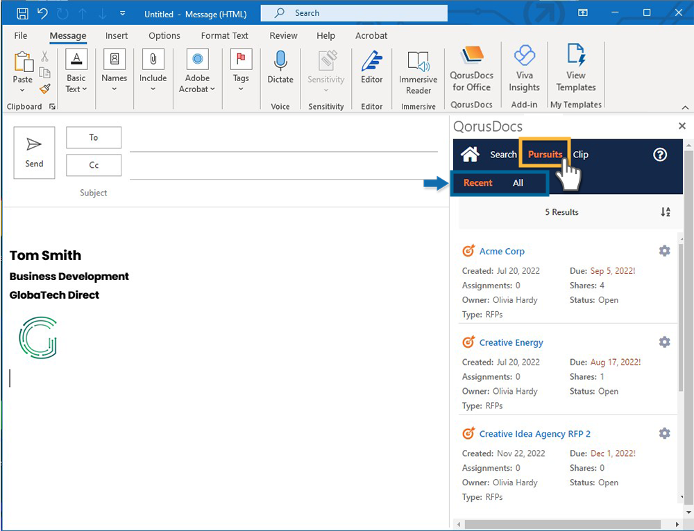694x531 pixels.
Task: Show Recent pursuits
Action: tap(477, 183)
